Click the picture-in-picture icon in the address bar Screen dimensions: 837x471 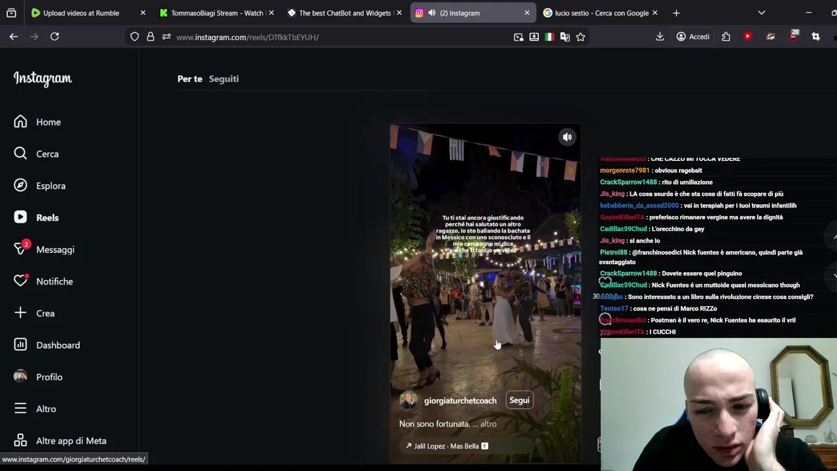coord(519,37)
